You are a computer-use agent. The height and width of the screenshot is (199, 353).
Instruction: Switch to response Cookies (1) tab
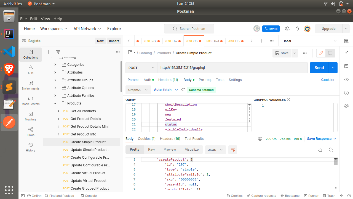(147, 139)
